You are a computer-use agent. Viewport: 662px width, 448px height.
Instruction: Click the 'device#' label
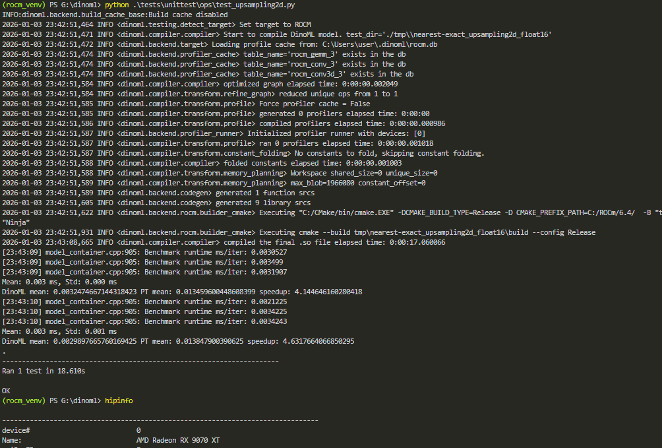16,430
